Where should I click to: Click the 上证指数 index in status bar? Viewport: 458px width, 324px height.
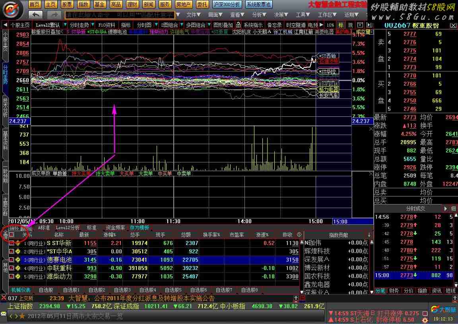point(20,306)
